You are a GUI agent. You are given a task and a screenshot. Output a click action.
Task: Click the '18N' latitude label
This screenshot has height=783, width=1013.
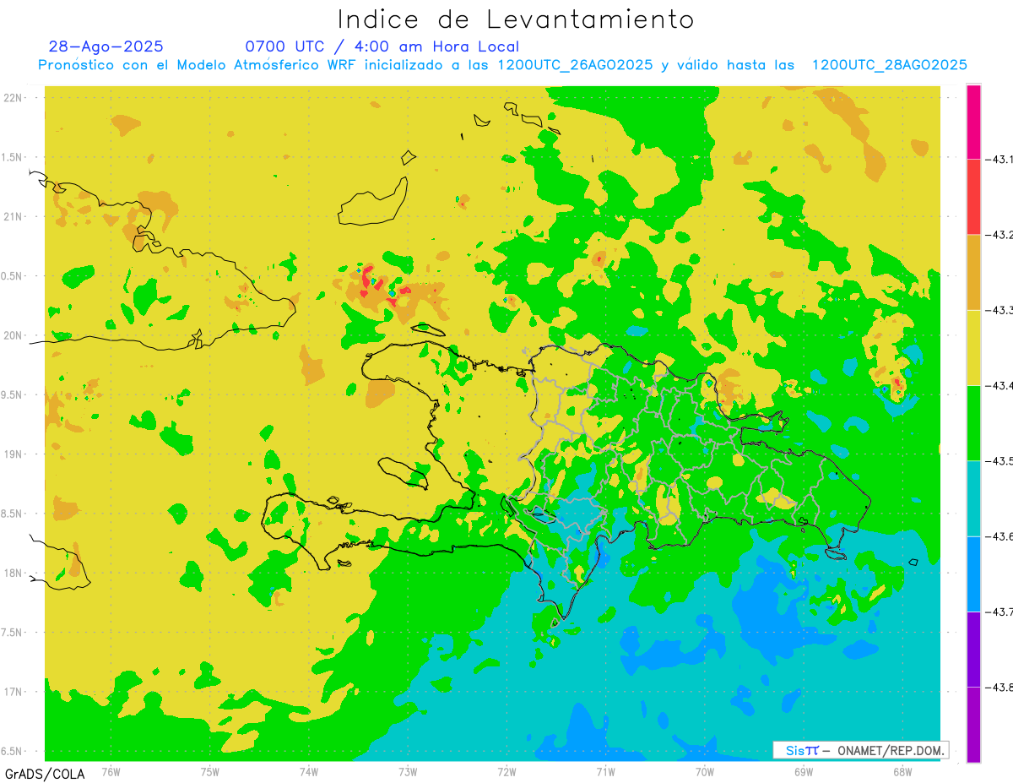(13, 573)
